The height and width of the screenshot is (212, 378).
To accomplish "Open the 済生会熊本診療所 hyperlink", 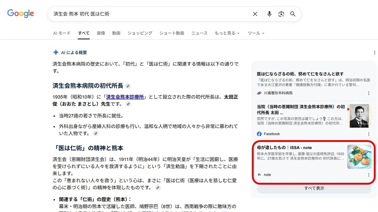I will [125, 97].
